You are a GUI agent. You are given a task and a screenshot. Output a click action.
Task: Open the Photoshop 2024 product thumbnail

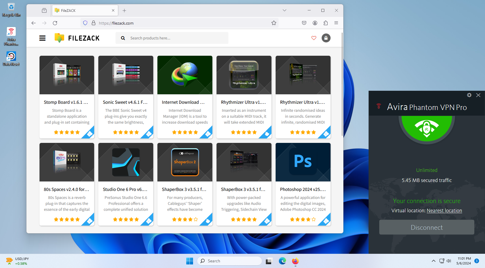point(303,162)
